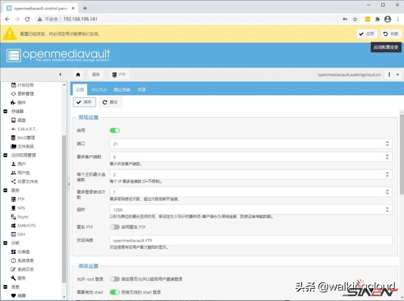
Task: Switch to SSL/TLS tab
Action: tap(99, 90)
